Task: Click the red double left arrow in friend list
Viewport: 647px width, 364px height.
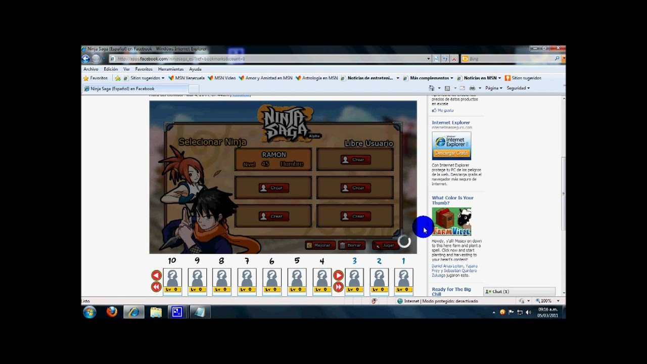Action: coord(156,287)
